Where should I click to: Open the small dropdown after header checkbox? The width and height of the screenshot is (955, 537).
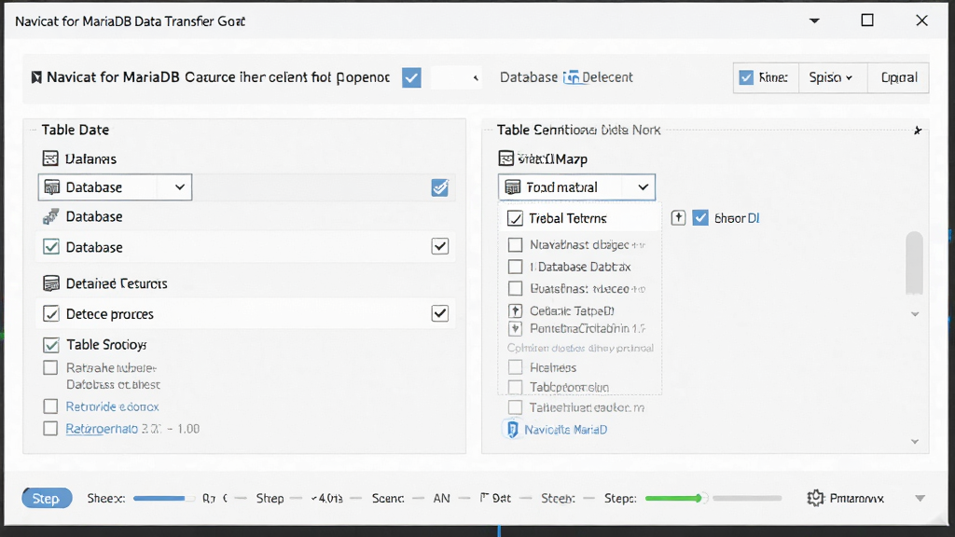pyautogui.click(x=456, y=77)
